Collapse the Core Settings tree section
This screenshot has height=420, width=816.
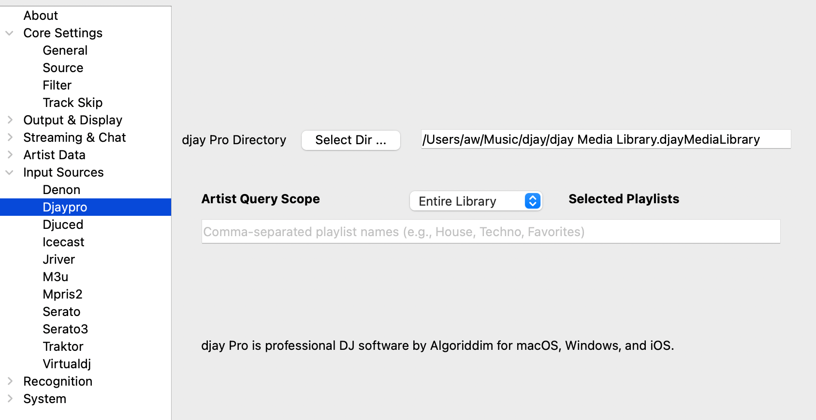pyautogui.click(x=9, y=33)
